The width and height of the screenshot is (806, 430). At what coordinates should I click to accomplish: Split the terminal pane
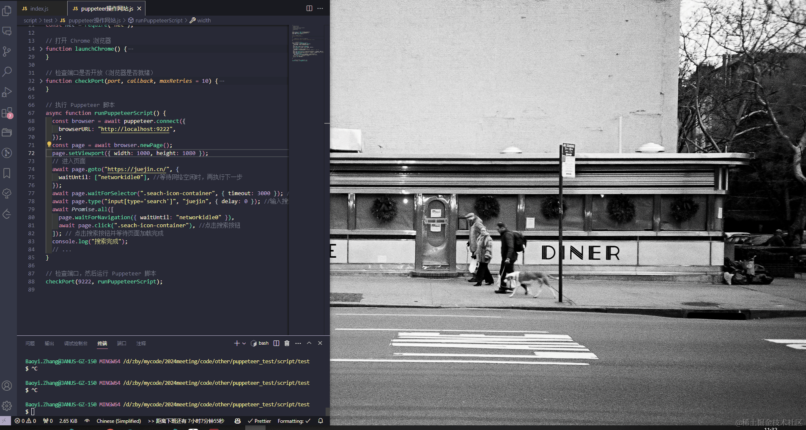[277, 343]
